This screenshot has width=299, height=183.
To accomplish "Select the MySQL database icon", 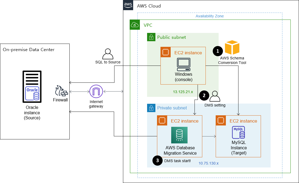I will tap(238, 132).
